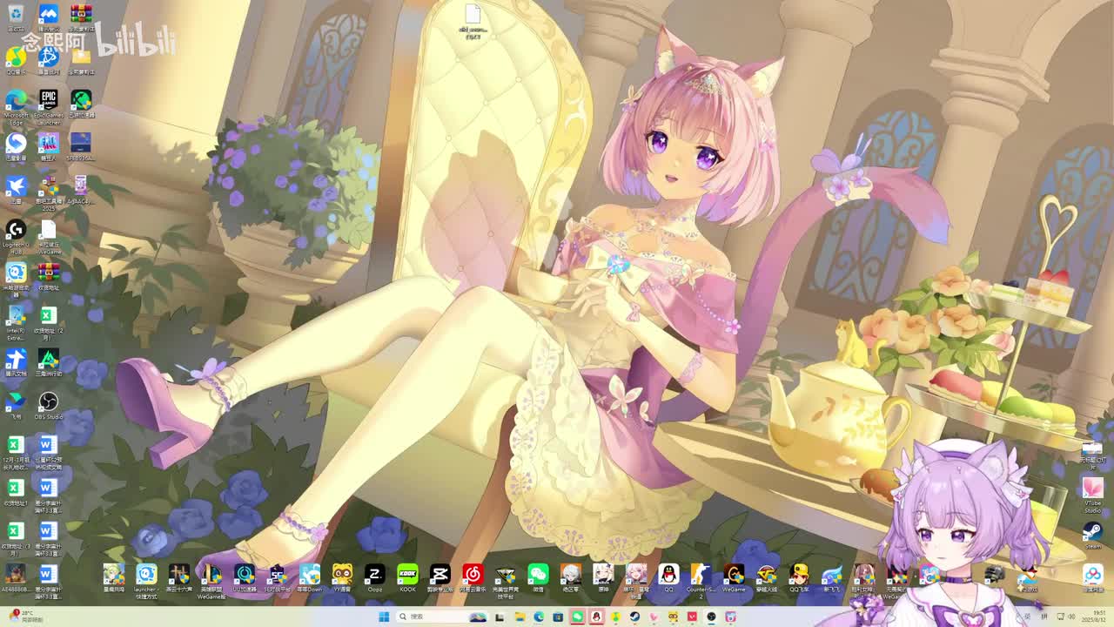The width and height of the screenshot is (1114, 627).
Task: Launch the Counter-Strike 2 desktop shortcut
Action: pos(701,580)
